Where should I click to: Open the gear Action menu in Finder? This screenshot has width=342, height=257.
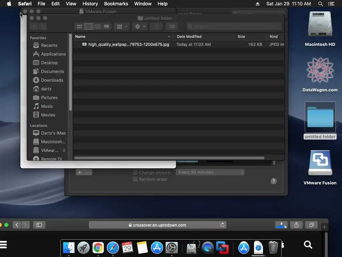pyautogui.click(x=140, y=26)
